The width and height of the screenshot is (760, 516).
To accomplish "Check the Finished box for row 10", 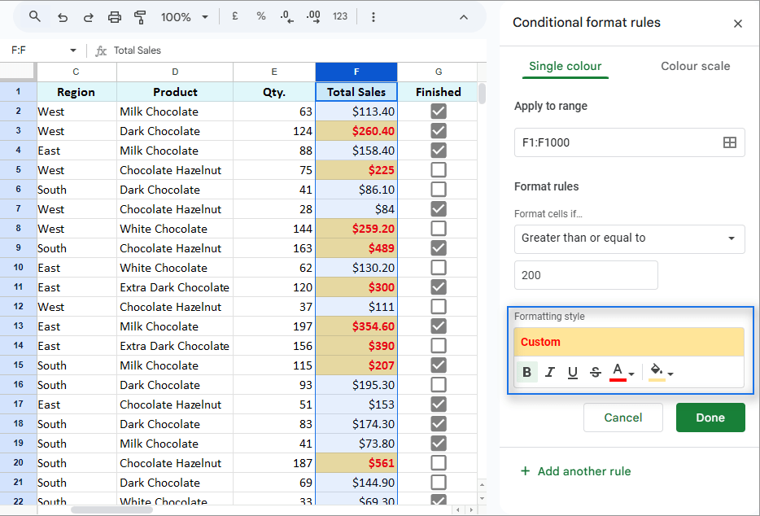I will (439, 267).
